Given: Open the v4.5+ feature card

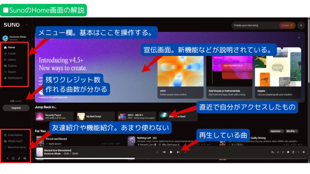Looking at the screenshot, I should pyautogui.click(x=180, y=77).
